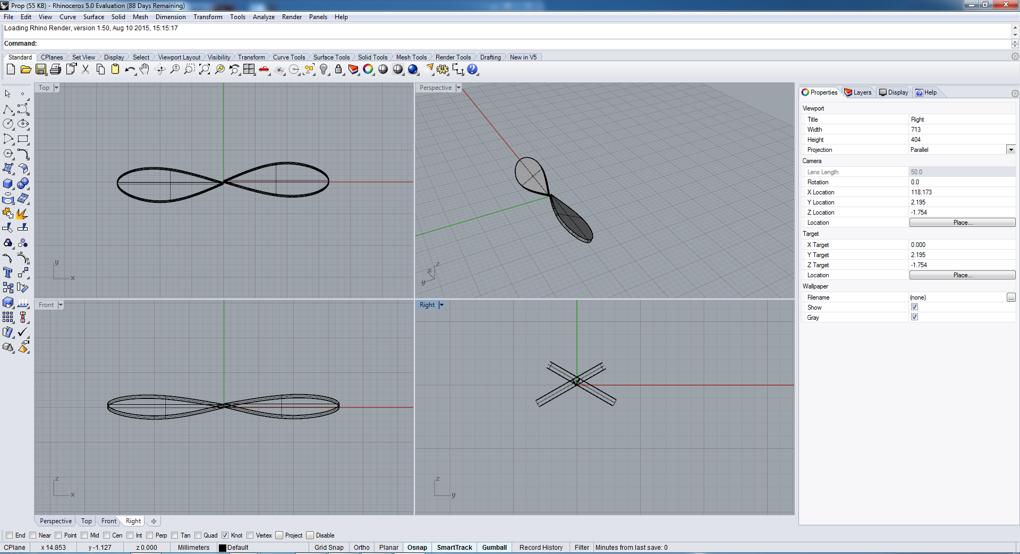The width and height of the screenshot is (1020, 554).
Task: Enable the Near osnap checkbox
Action: [33, 535]
